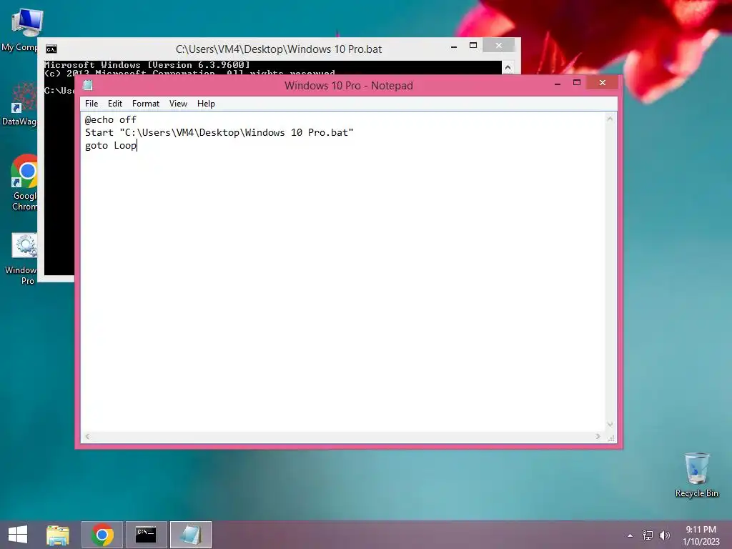
Task: Minimize the command prompt window
Action: (454, 46)
